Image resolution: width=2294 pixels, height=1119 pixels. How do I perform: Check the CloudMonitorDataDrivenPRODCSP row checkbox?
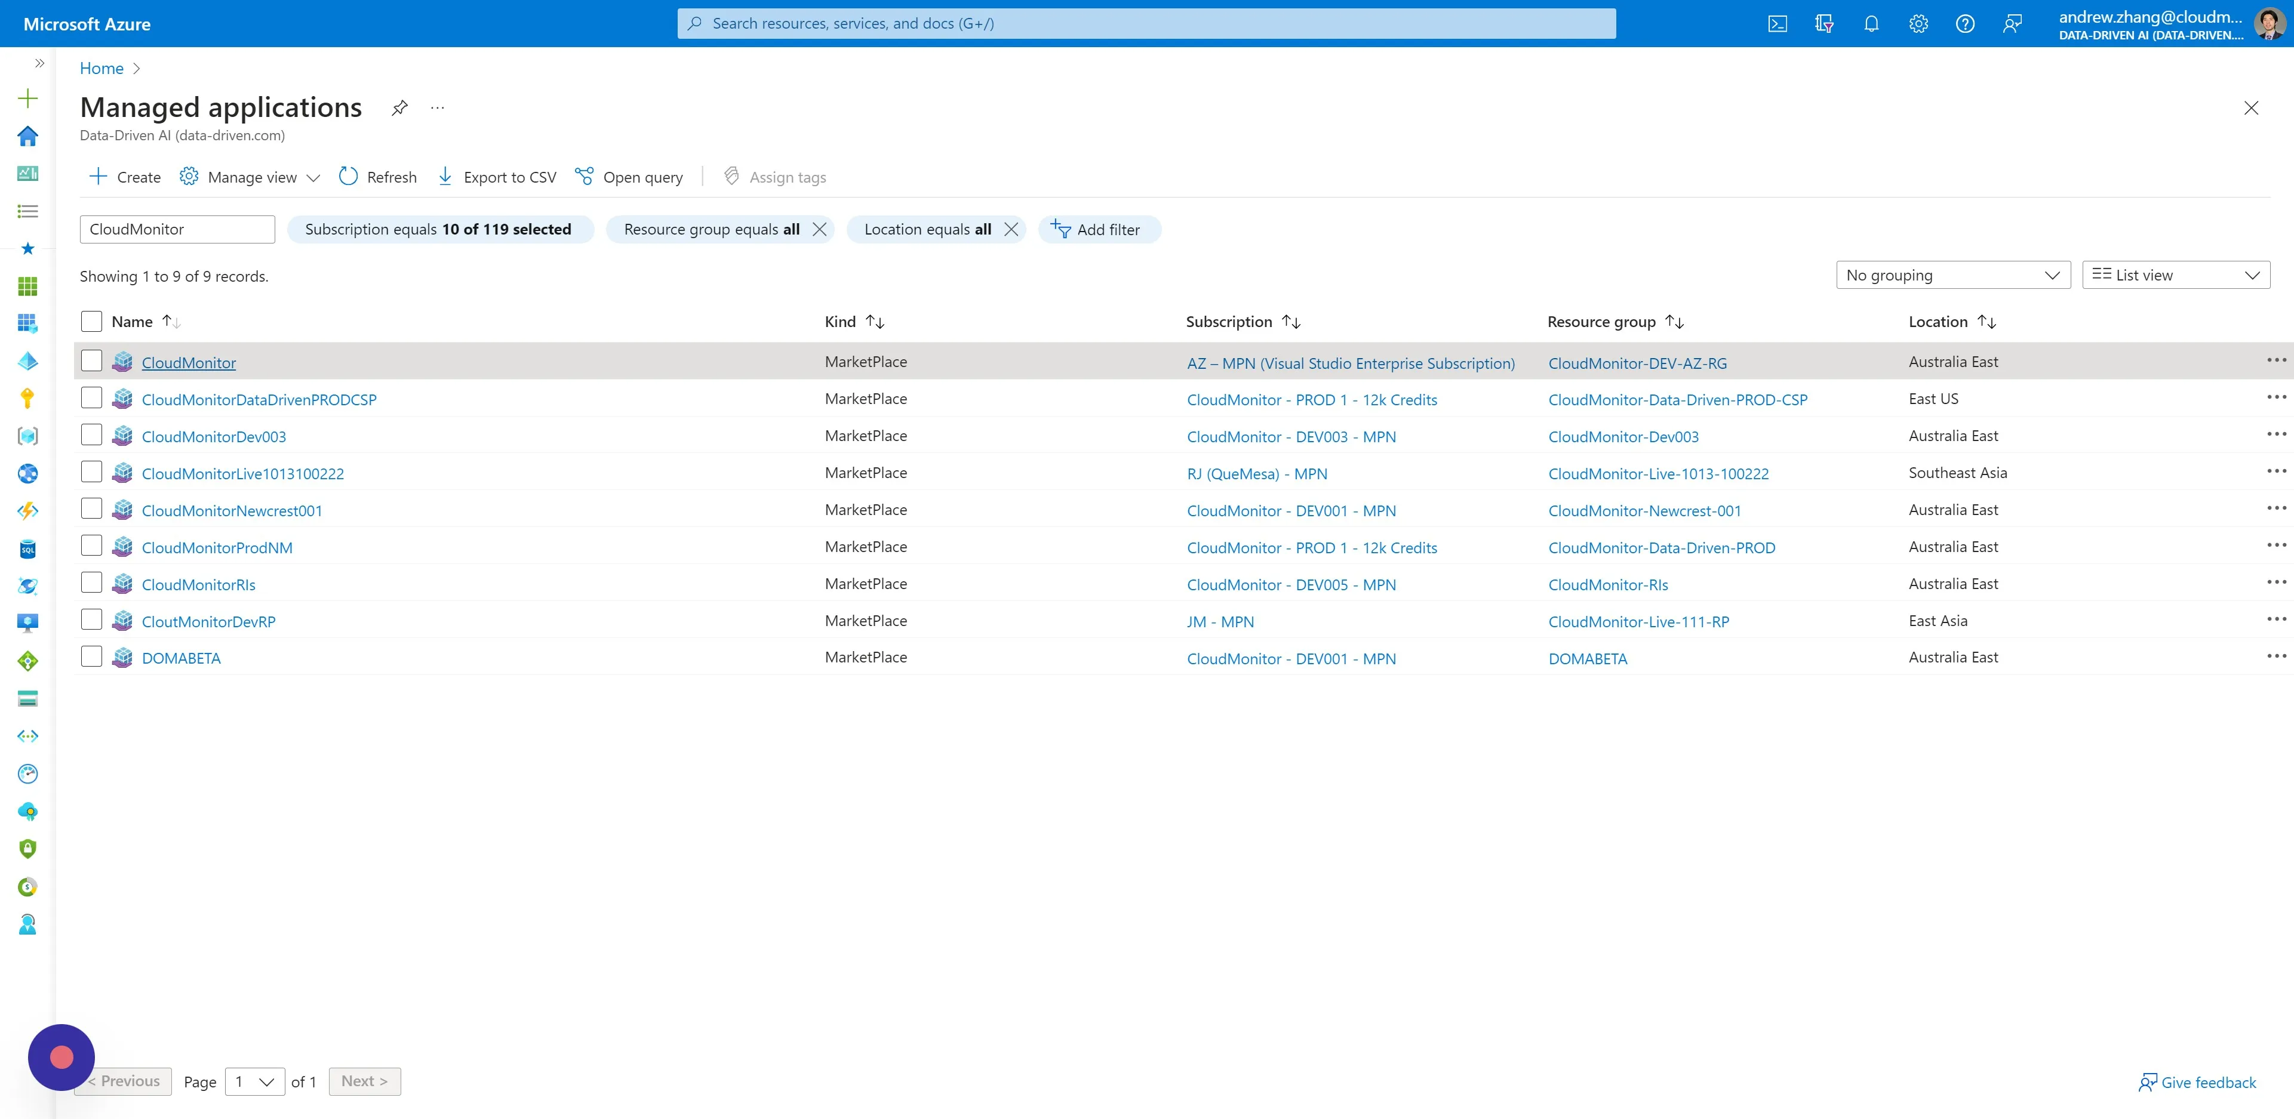[x=92, y=398]
